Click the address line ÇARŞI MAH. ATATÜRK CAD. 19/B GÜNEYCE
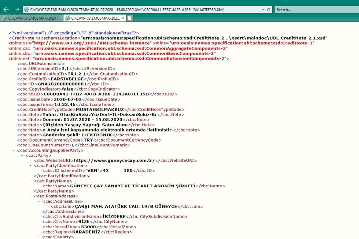The height and width of the screenshot is (239, 359). (x=126, y=206)
